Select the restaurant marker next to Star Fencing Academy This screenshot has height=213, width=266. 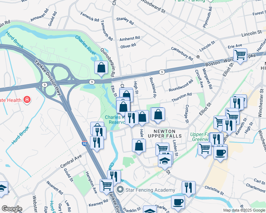click(114, 176)
